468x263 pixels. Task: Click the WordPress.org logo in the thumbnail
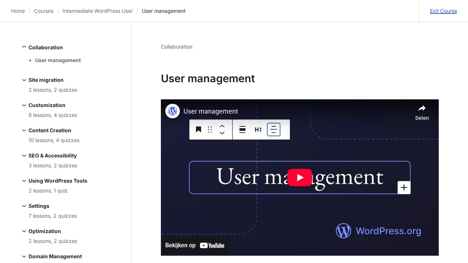(378, 230)
